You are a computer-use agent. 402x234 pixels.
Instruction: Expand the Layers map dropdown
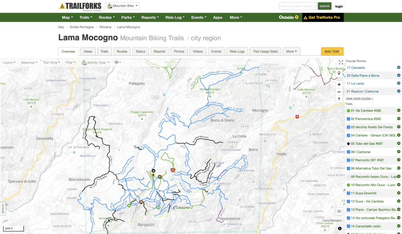(9, 63)
